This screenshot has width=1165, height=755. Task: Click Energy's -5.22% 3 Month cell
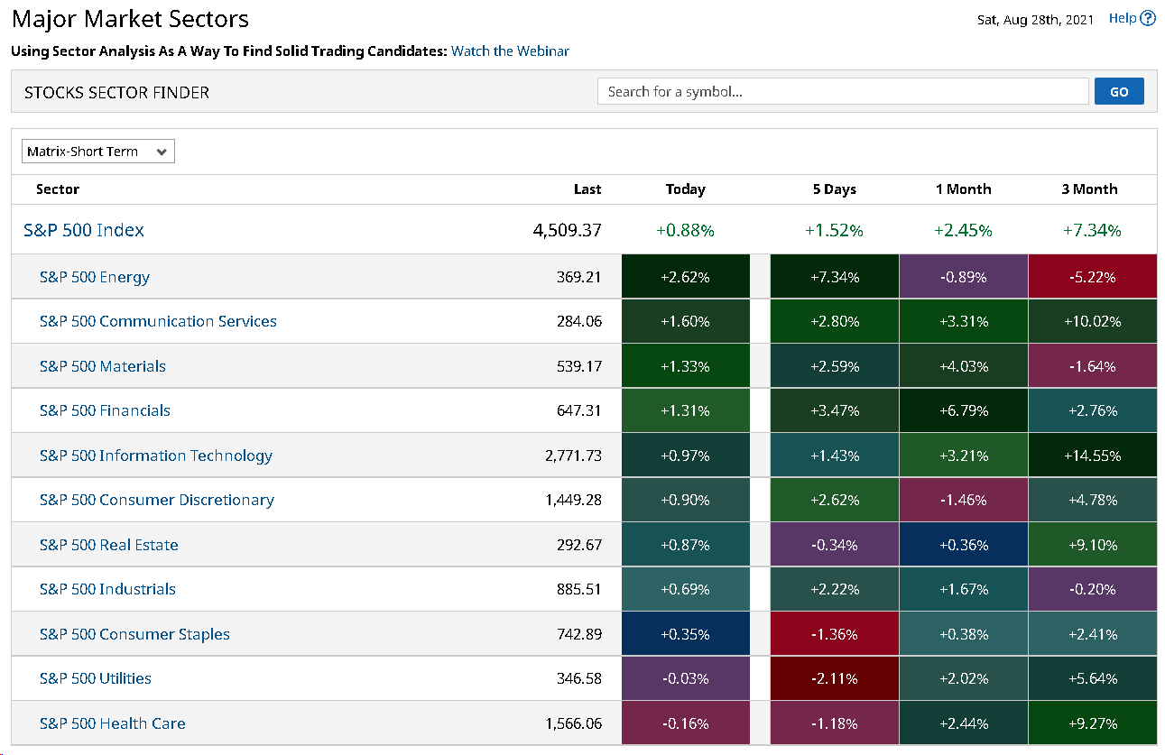coord(1092,277)
